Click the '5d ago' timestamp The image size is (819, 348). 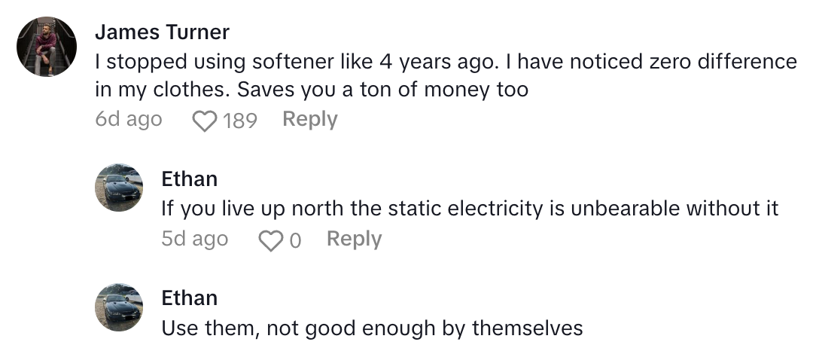coord(194,240)
